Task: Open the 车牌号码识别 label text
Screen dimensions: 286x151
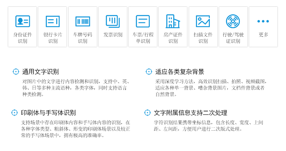Action: coord(83,38)
